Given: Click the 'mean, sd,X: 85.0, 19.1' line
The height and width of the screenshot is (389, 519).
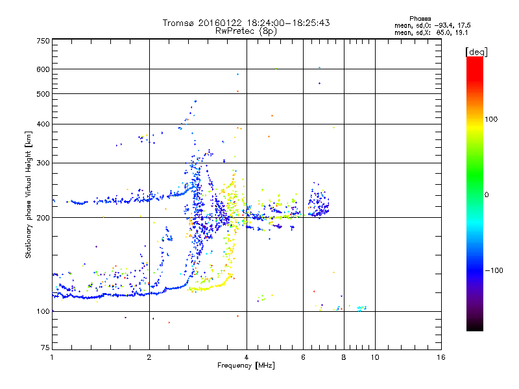Looking at the screenshot, I should [x=431, y=32].
